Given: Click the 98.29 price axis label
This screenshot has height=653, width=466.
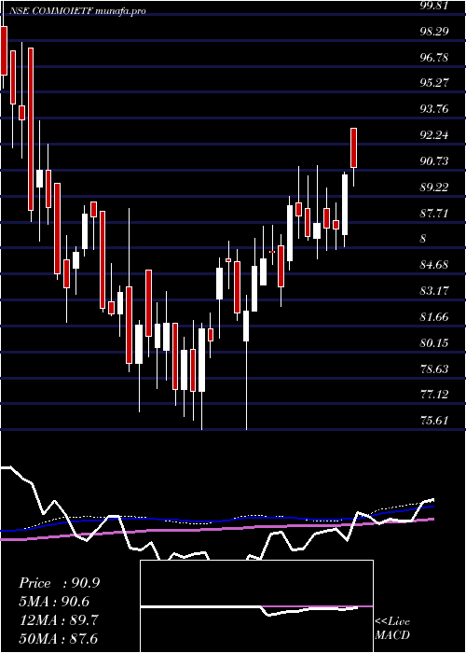Looking at the screenshot, I should click(x=434, y=31).
